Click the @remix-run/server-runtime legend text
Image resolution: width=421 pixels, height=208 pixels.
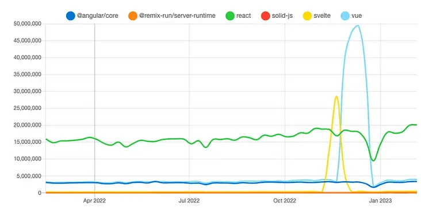click(177, 16)
